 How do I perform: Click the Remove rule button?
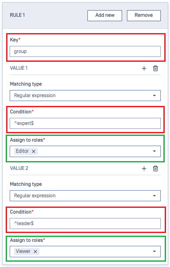point(144,15)
